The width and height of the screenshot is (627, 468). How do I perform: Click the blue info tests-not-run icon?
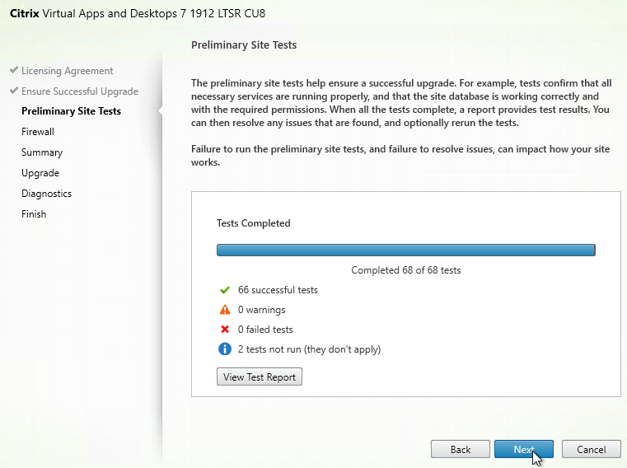(224, 349)
